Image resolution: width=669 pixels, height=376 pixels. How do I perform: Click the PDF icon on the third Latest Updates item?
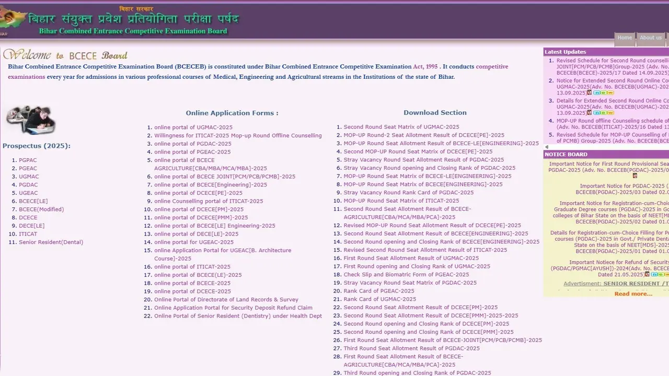(x=589, y=112)
